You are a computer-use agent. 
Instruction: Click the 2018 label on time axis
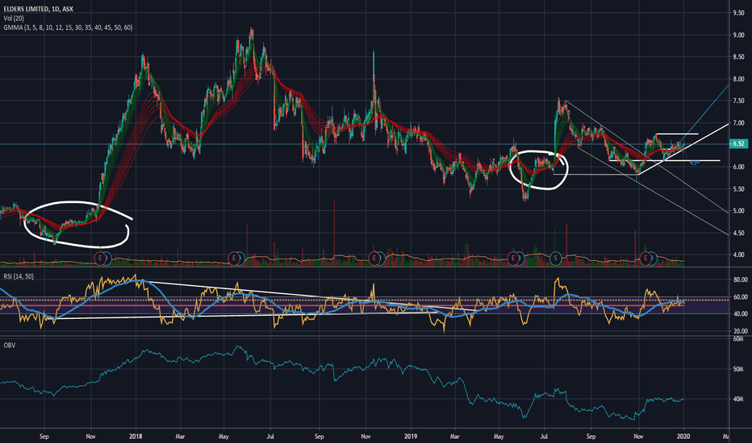[x=136, y=437]
